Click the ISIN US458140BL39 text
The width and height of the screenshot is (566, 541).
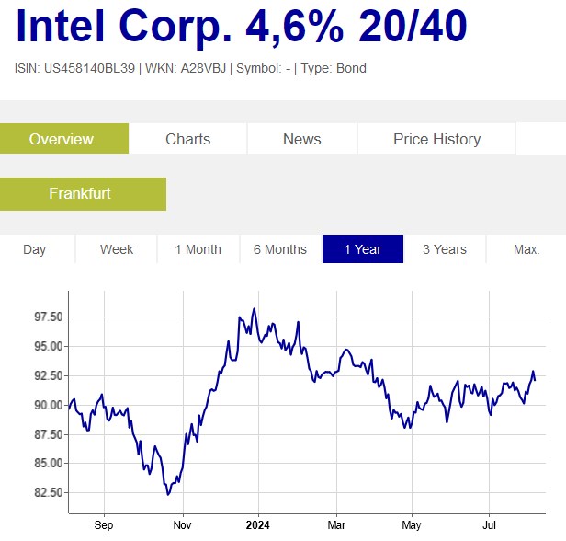point(74,69)
